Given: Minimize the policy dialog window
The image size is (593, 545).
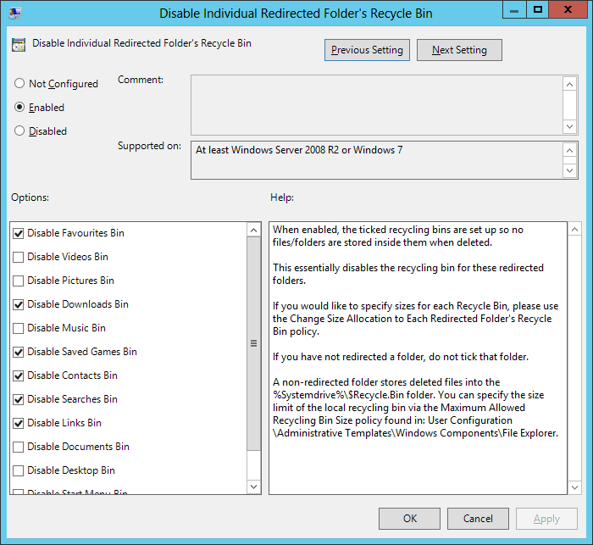Looking at the screenshot, I should [514, 10].
